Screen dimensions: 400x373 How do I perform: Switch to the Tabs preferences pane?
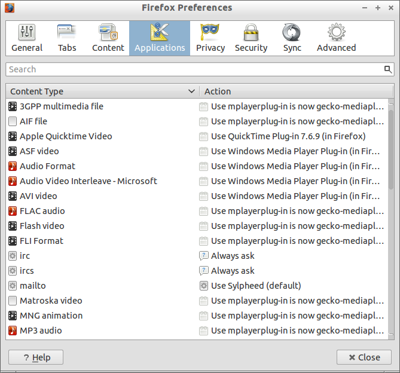click(67, 38)
